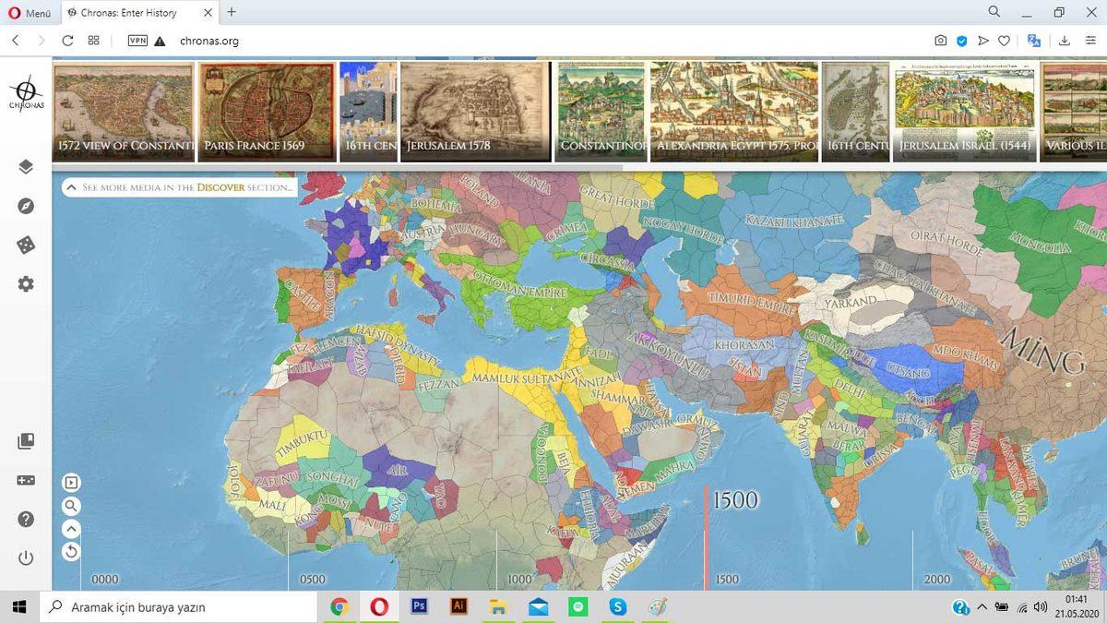1107x623 pixels.
Task: Collapse the media strip with the chevron
Action: (x=71, y=187)
